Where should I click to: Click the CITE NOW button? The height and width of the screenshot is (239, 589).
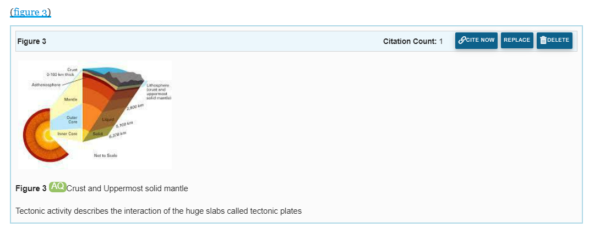click(476, 41)
